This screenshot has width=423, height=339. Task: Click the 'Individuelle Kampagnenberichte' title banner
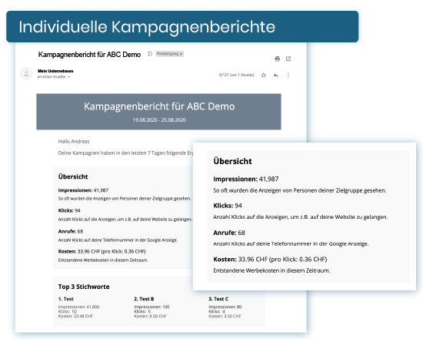coord(182,26)
